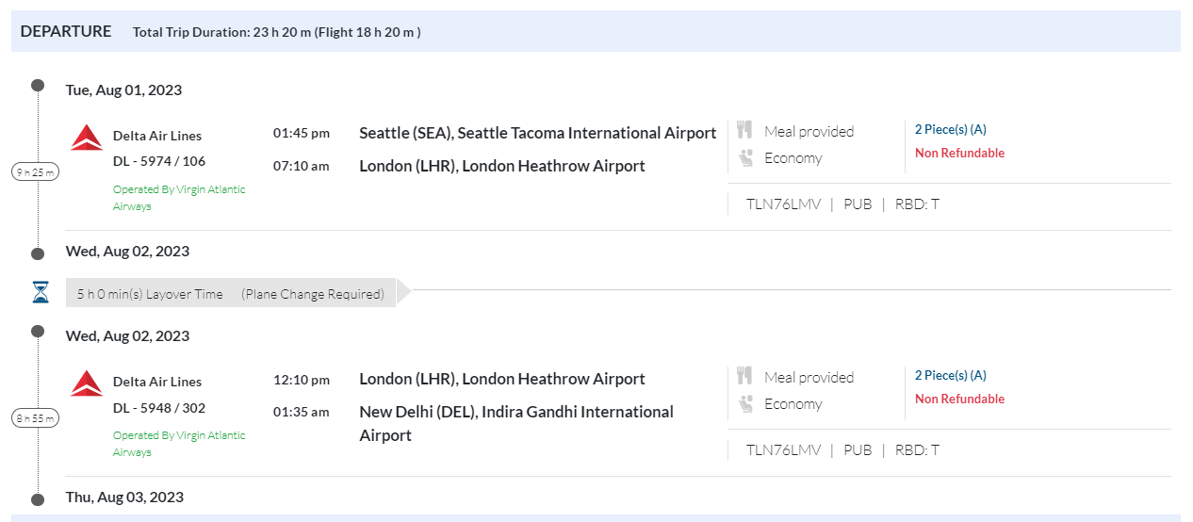Click the hourglass layover icon
The height and width of the screenshot is (522, 1193).
(x=40, y=293)
